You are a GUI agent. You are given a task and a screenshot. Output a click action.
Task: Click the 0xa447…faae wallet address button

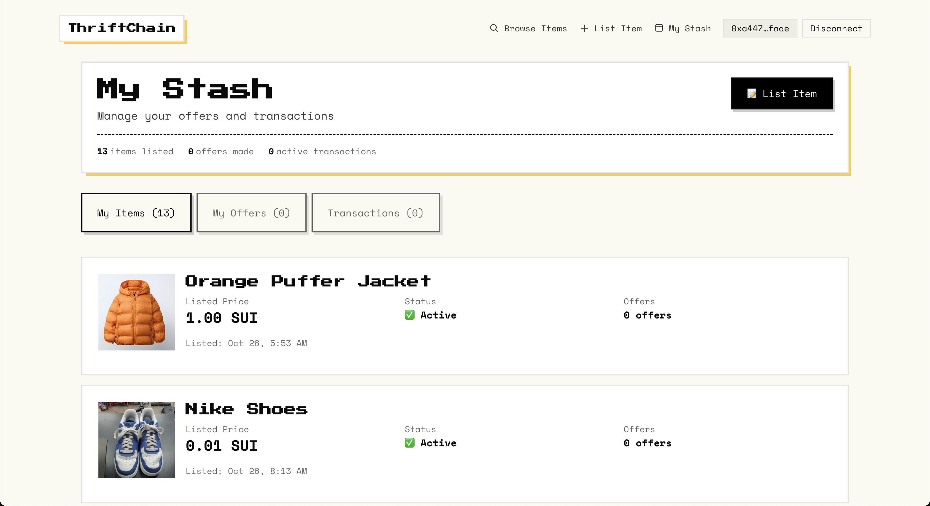[760, 29]
